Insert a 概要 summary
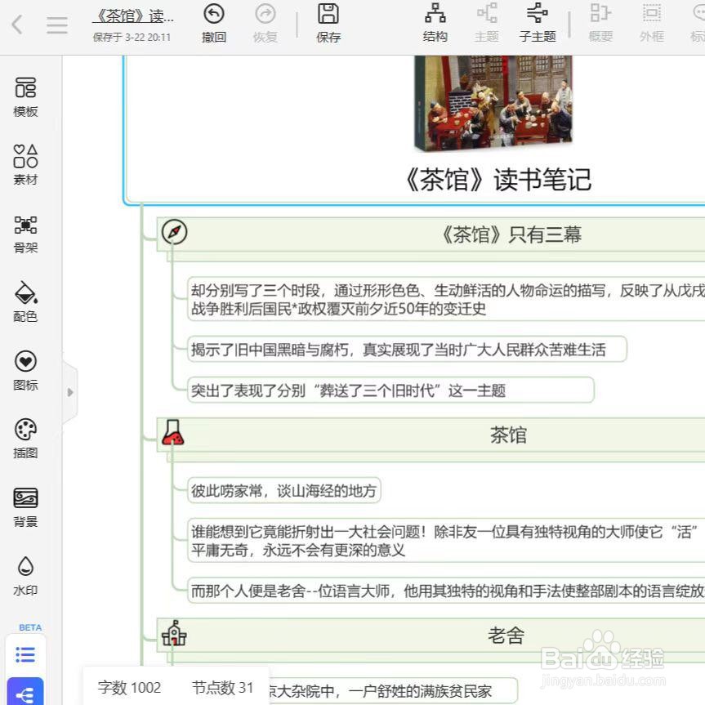Image resolution: width=705 pixels, height=705 pixels. 600,24
